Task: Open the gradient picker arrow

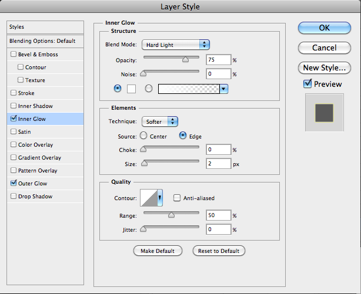Action: [x=223, y=89]
